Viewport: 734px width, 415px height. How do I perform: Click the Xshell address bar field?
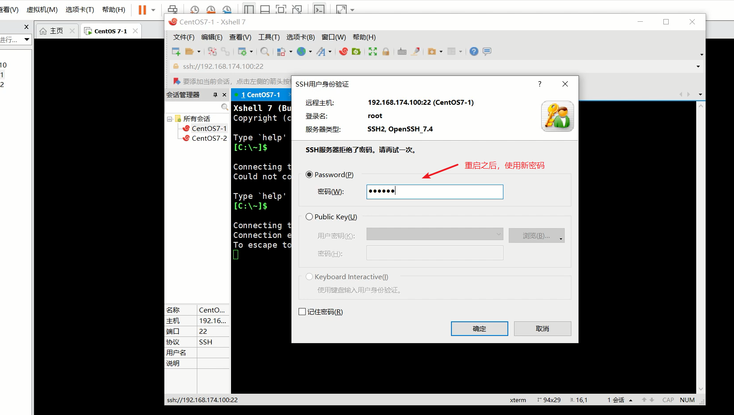435,67
